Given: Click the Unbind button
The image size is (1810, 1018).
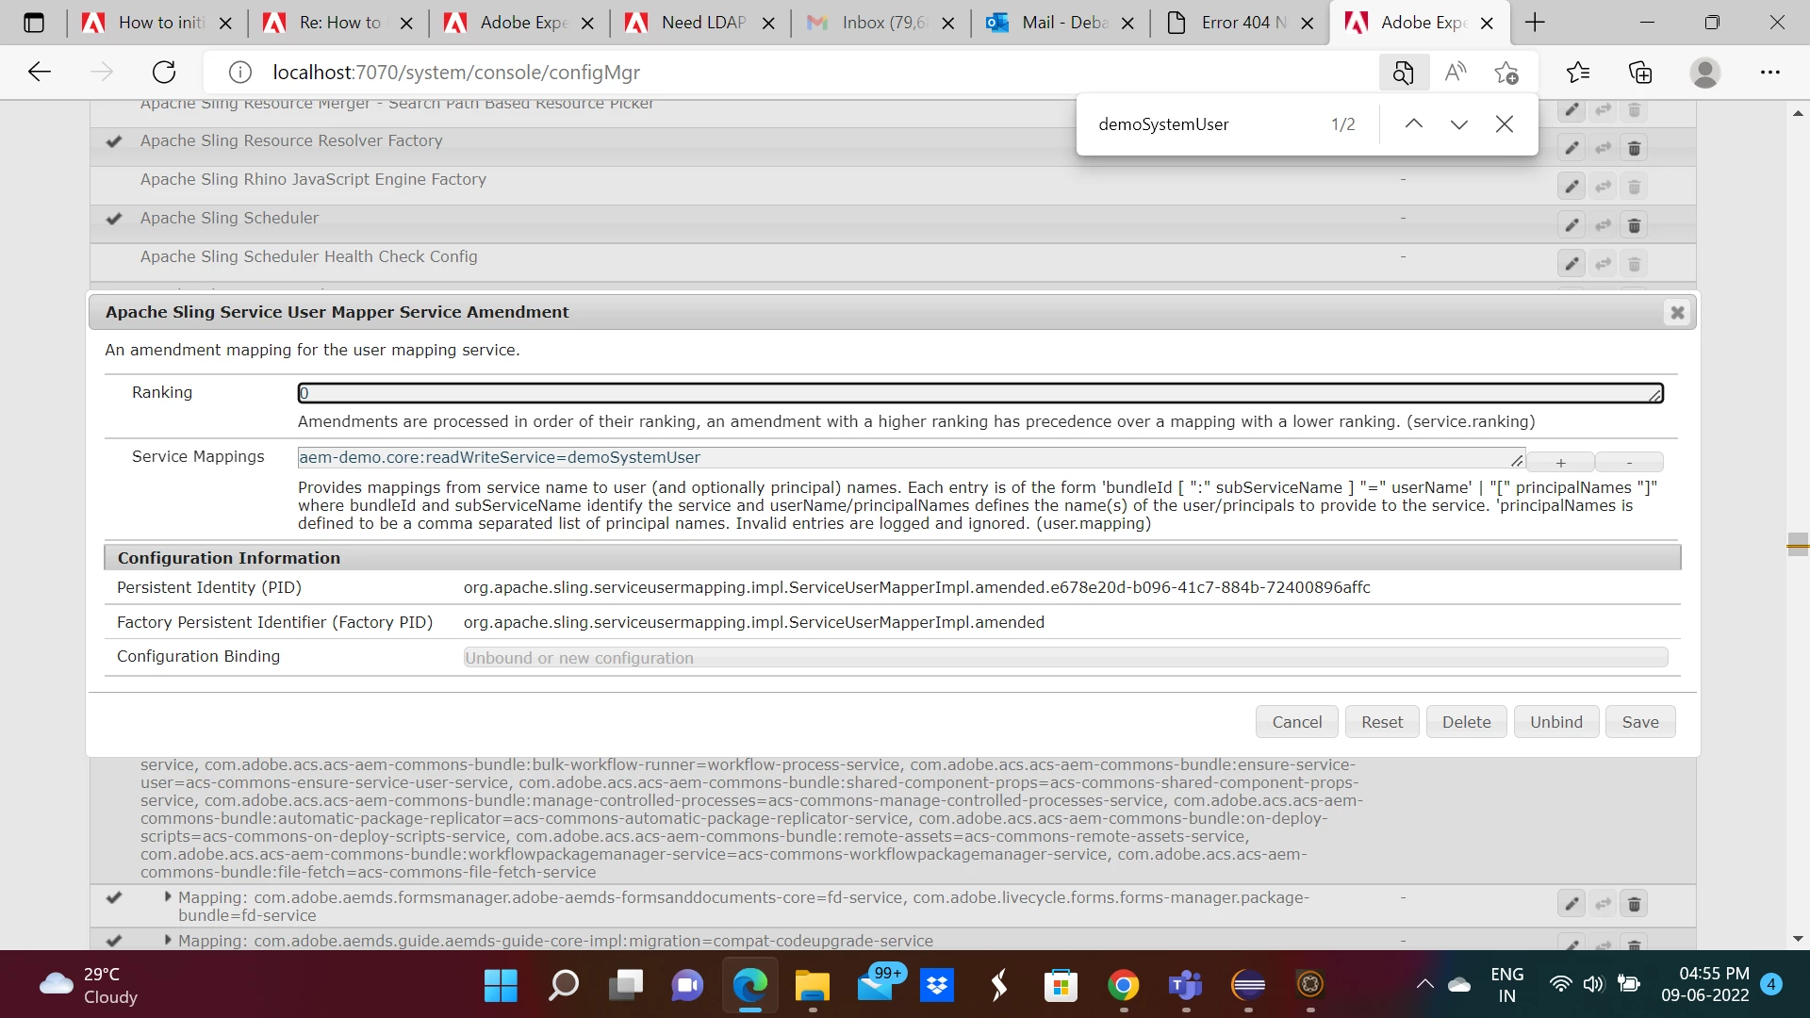Looking at the screenshot, I should 1555,722.
